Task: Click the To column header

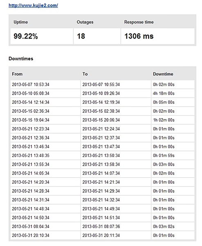Action: click(x=85, y=74)
